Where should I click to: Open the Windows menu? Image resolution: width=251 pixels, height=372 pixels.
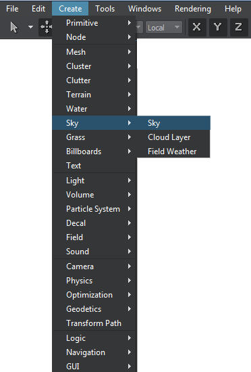click(x=145, y=9)
